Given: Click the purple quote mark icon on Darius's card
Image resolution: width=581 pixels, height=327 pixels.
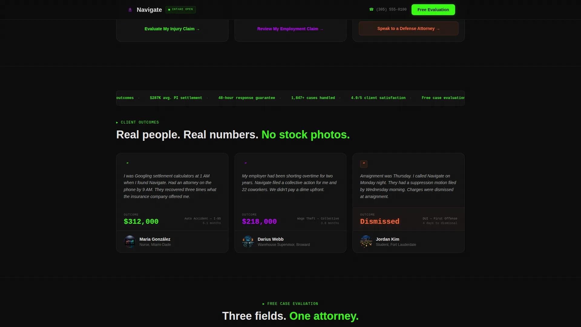Looking at the screenshot, I should coord(246,164).
